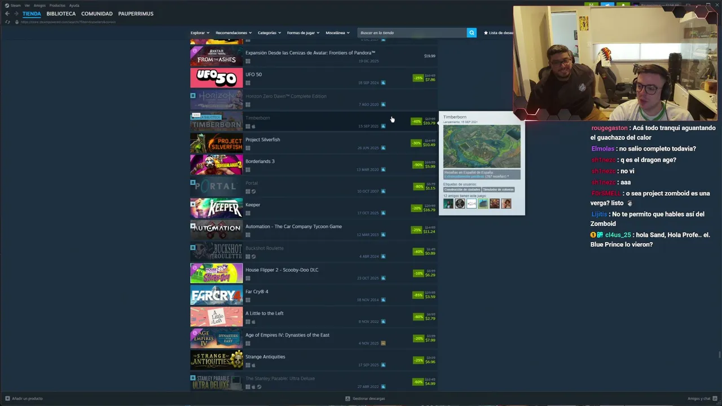722x406 pixels.
Task: Open the Far Cry 4 thumbnail
Action: click(217, 295)
